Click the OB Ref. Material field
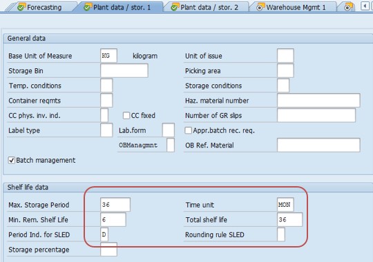373x262 pixels. pyautogui.click(x=318, y=145)
